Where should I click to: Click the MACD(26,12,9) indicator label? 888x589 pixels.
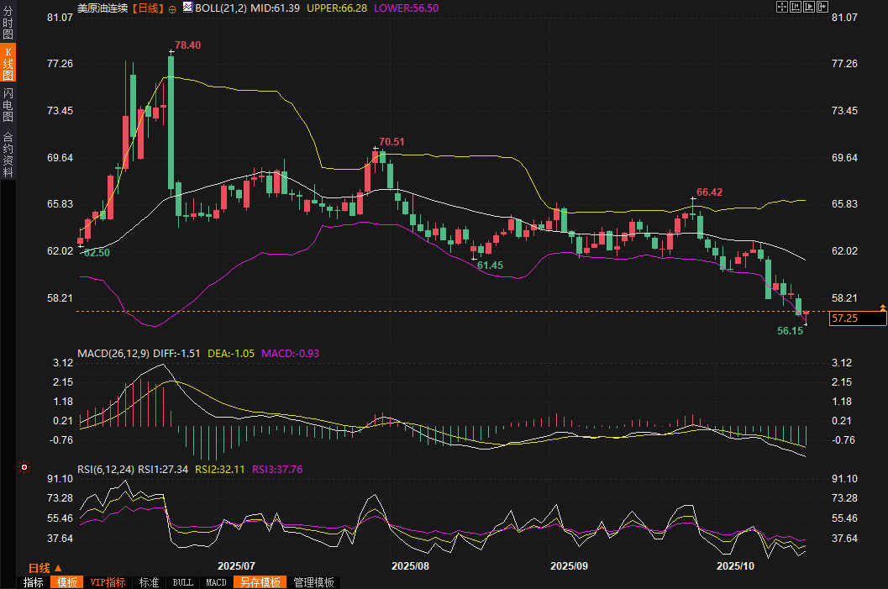[113, 354]
